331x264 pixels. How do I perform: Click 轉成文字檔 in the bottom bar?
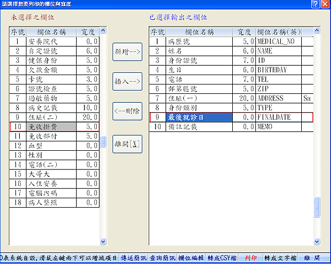point(280,258)
